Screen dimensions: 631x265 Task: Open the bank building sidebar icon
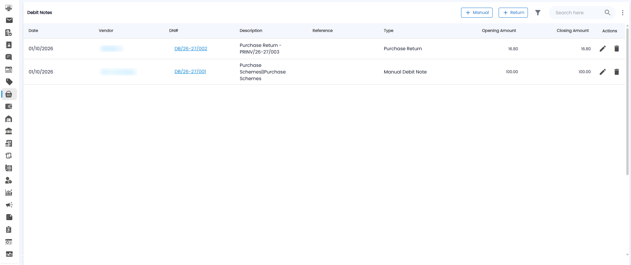click(9, 131)
